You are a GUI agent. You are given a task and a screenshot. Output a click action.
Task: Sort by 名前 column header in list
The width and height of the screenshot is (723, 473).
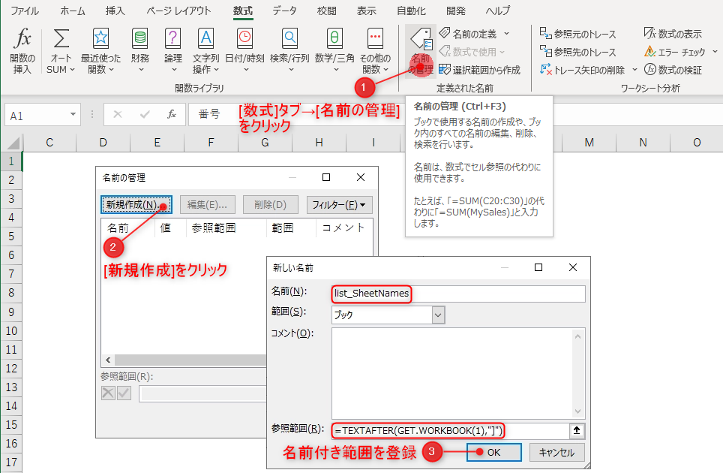(127, 228)
